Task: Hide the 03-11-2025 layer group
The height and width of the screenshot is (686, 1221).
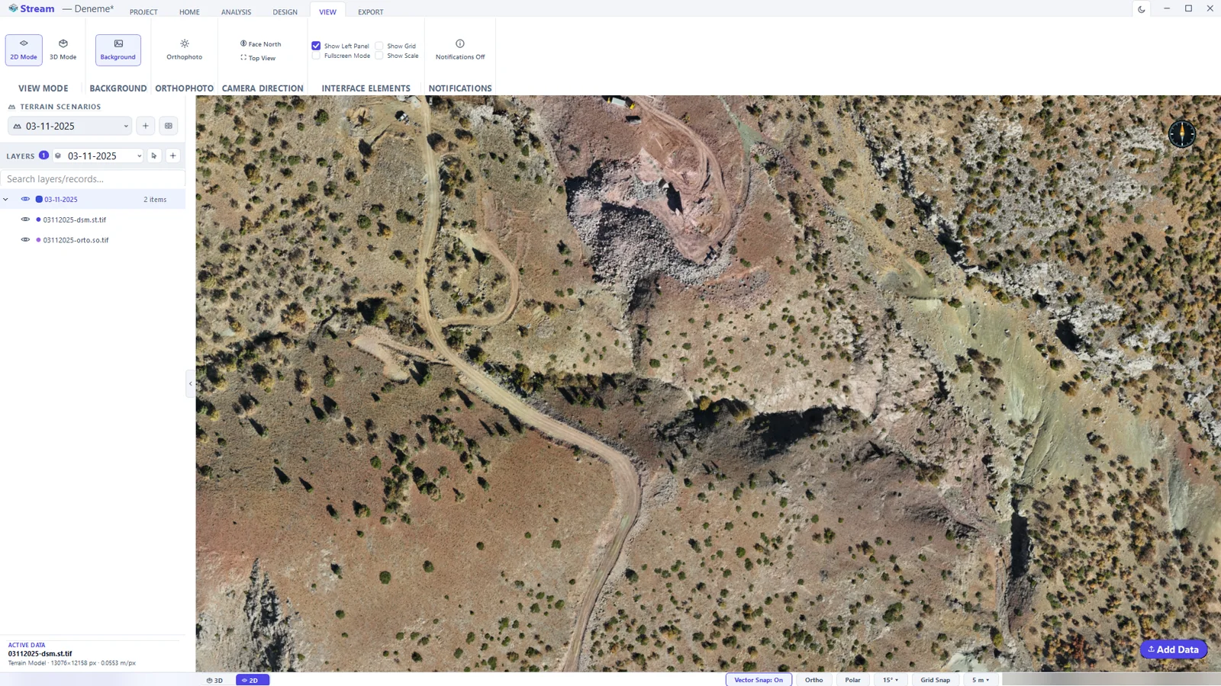Action: pyautogui.click(x=25, y=199)
